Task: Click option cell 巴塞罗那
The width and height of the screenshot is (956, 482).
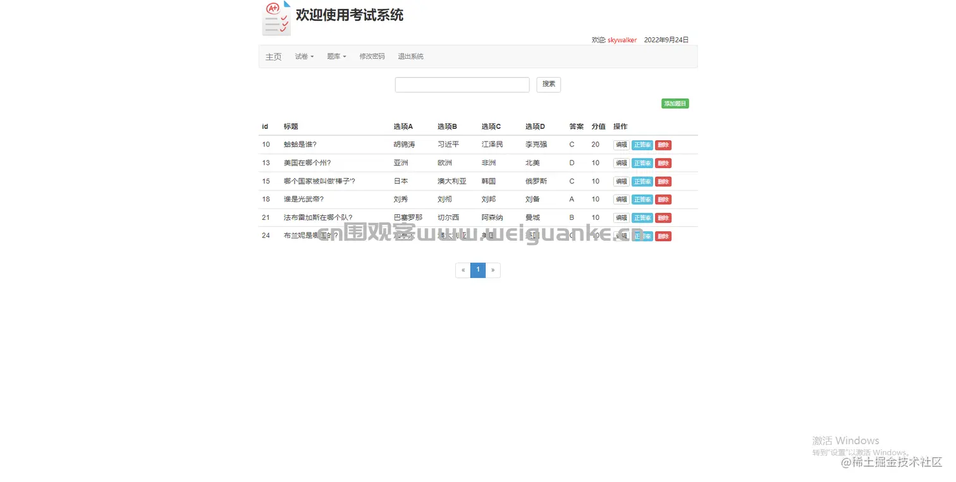Action: (x=408, y=217)
